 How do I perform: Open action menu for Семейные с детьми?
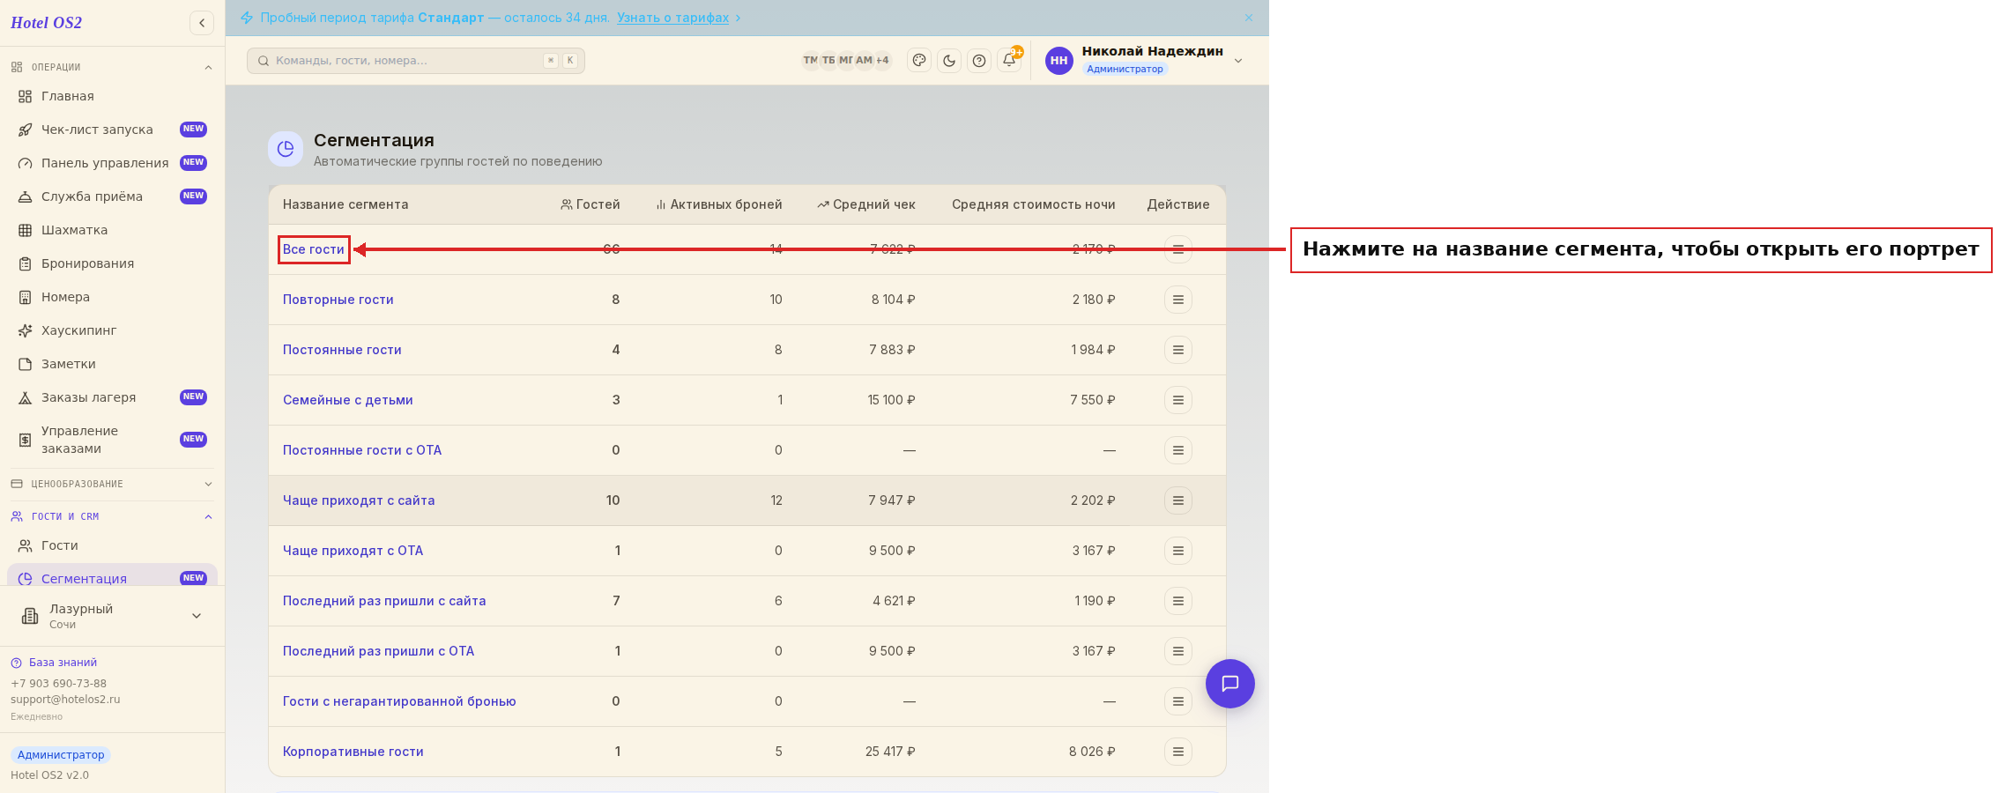click(1178, 400)
